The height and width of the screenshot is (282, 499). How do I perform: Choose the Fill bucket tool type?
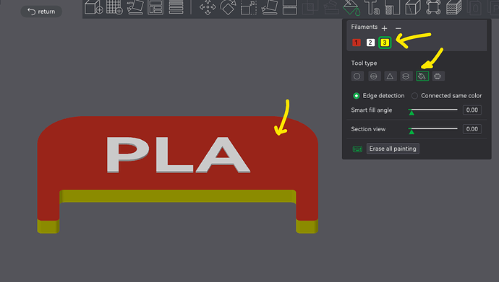coord(422,76)
